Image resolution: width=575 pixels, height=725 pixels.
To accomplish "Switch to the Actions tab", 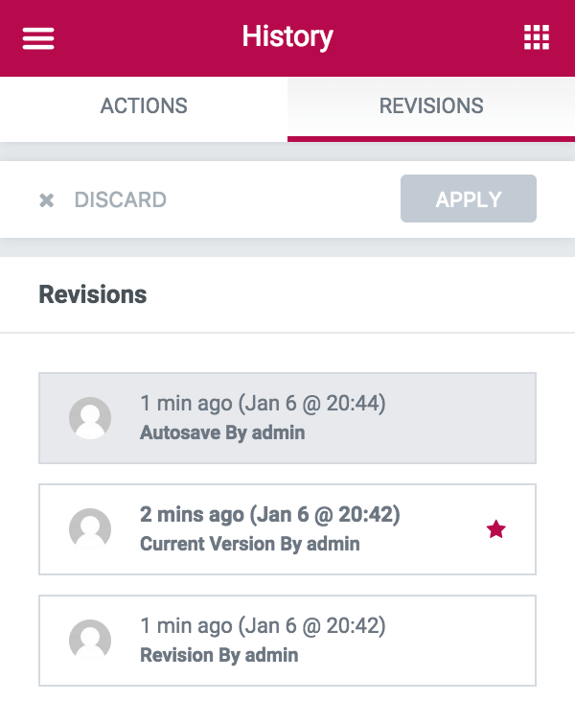I will [x=144, y=105].
